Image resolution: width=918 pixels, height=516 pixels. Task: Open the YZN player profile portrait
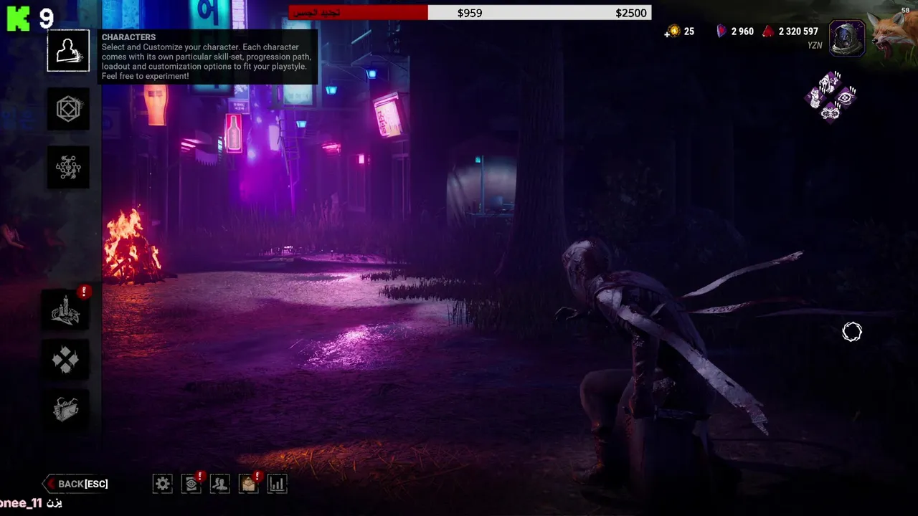coord(847,37)
